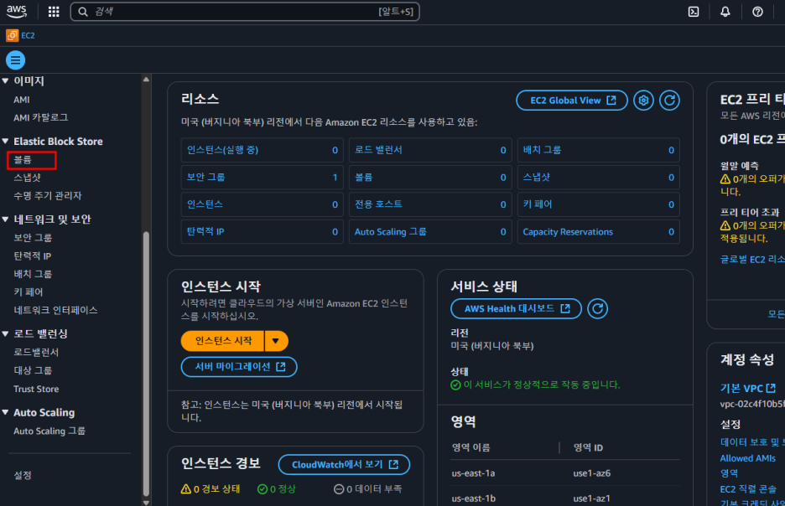The height and width of the screenshot is (506, 785).
Task: Open 보안 그룹 in the sidebar
Action: click(x=33, y=237)
